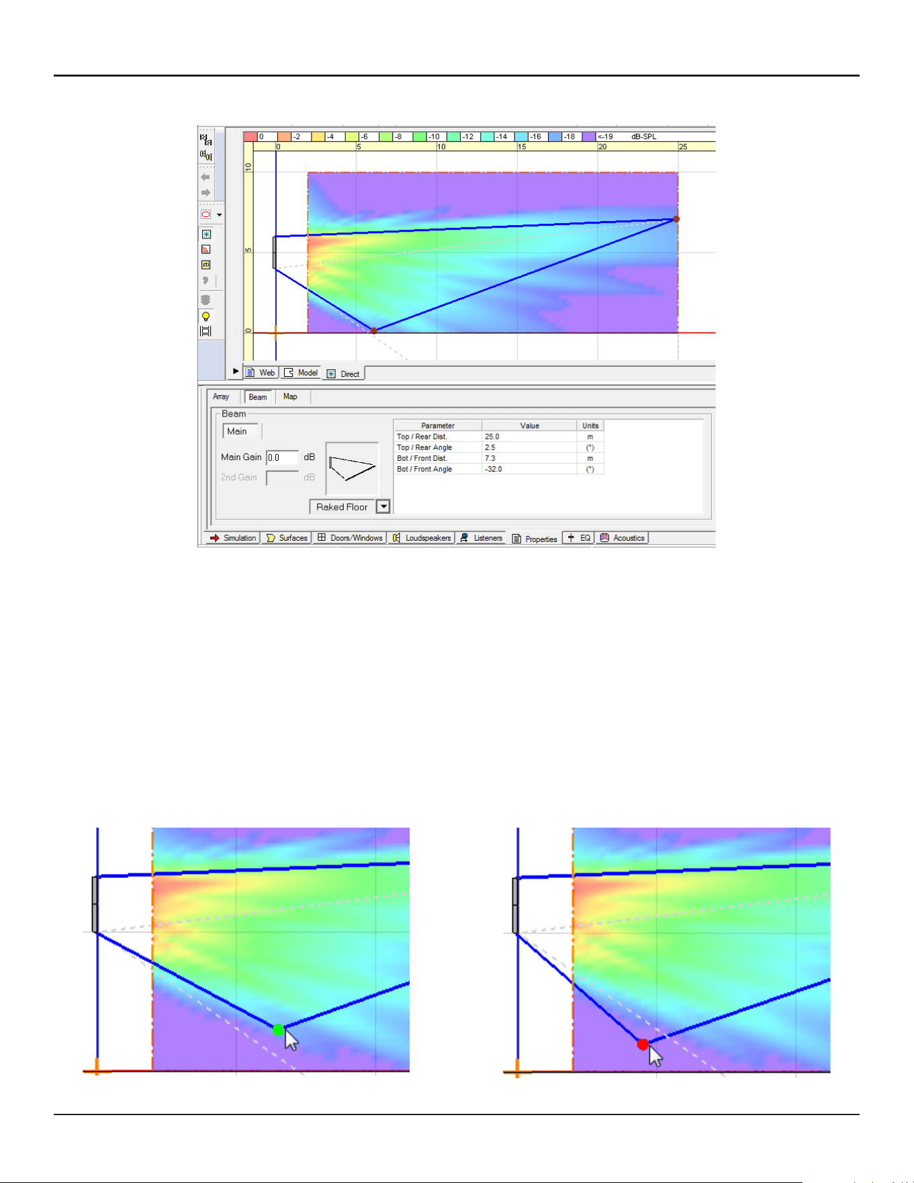Click the grey ear icon in the toolbar
The height and width of the screenshot is (1183, 914).
click(x=205, y=280)
